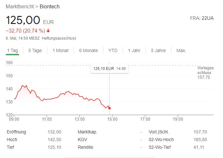The height and width of the screenshot is (158, 223).
Task: Show the YTD chart range
Action: [x=113, y=50]
